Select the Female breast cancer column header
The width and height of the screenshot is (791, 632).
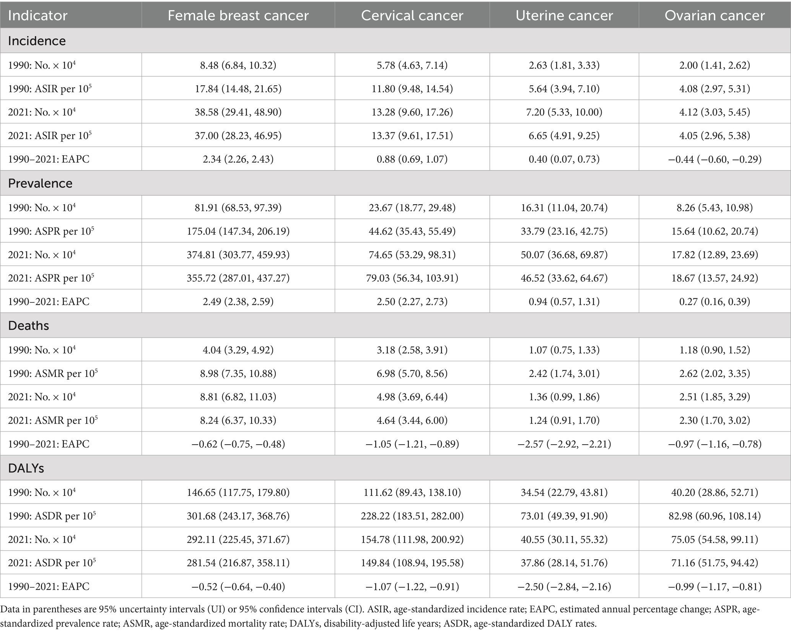coord(238,16)
